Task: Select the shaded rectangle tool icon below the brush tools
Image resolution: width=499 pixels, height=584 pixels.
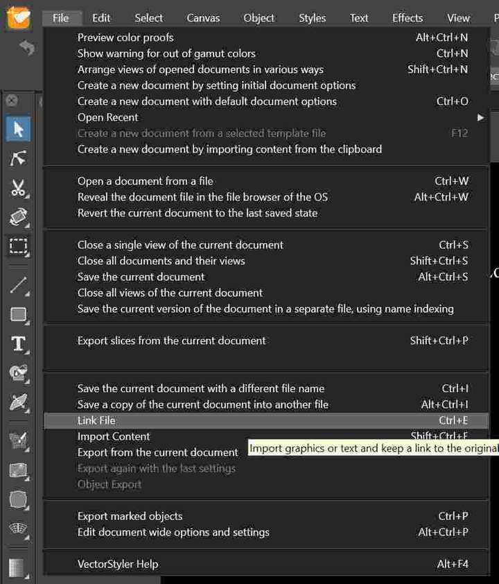Action: 18,470
